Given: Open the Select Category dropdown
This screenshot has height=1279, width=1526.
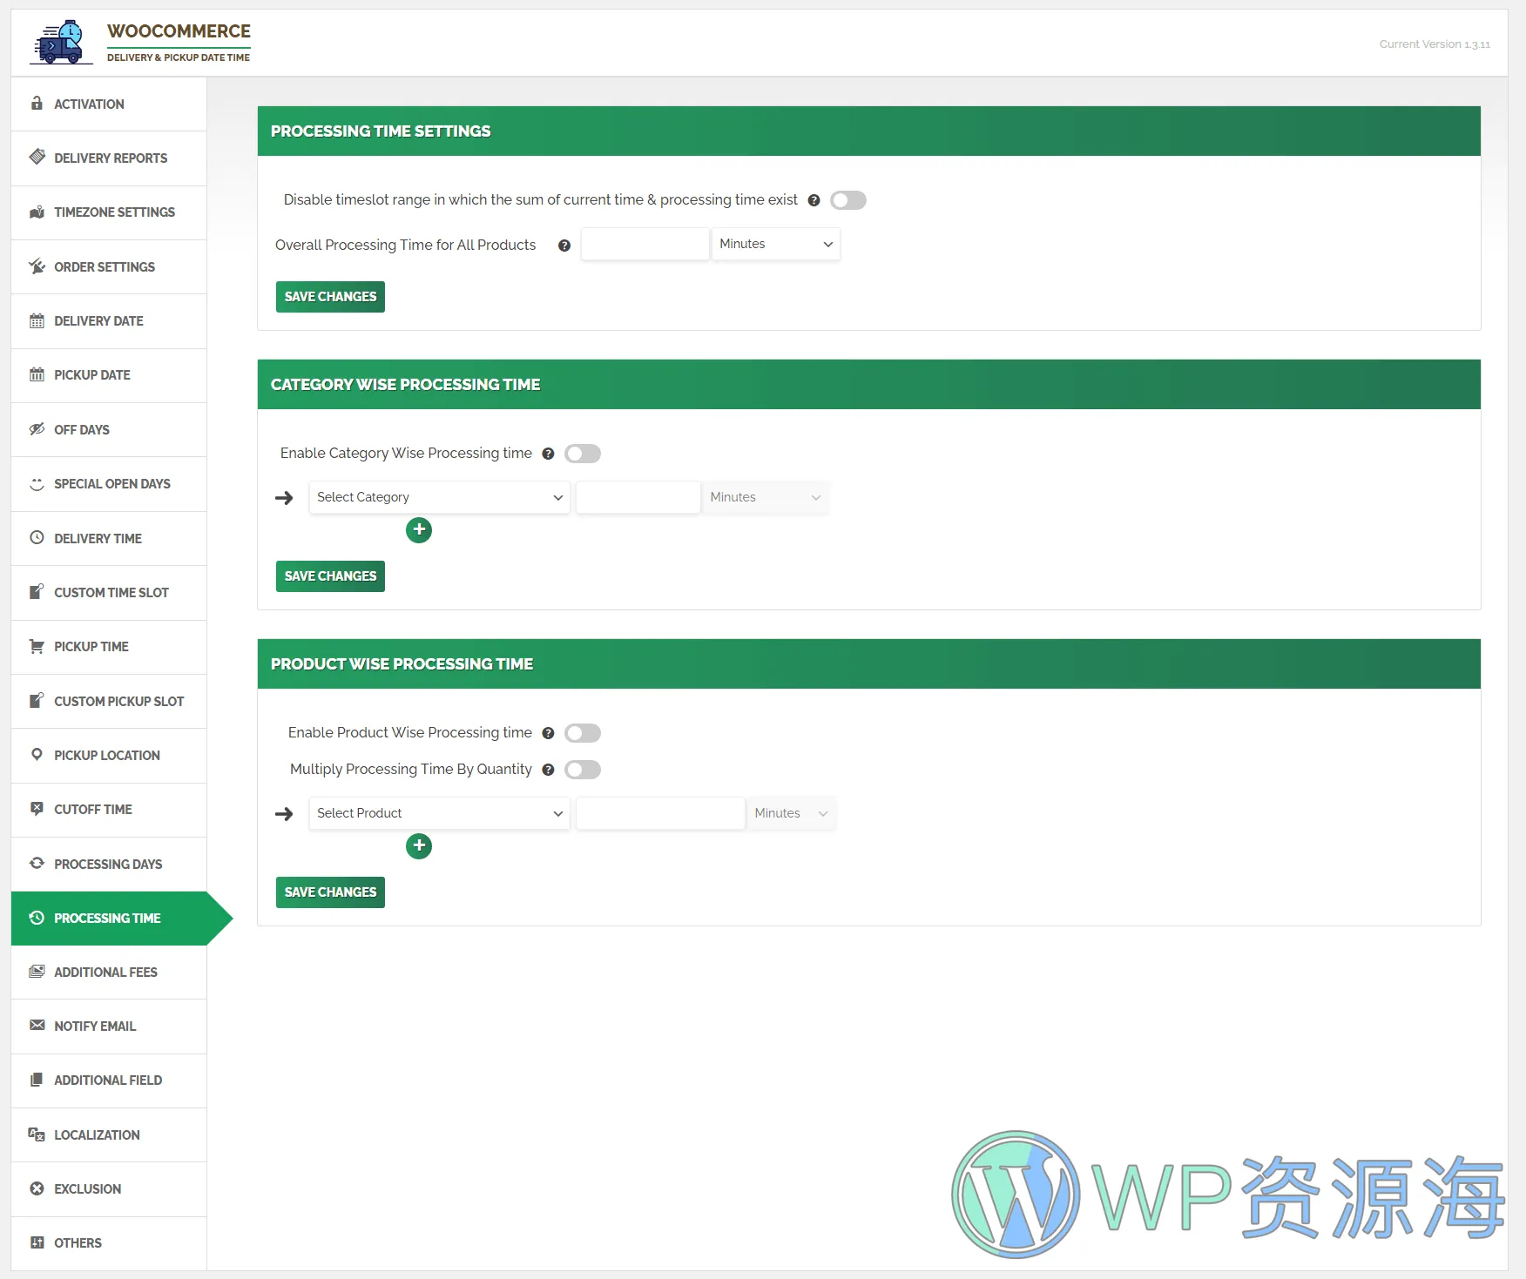Looking at the screenshot, I should click(x=439, y=497).
